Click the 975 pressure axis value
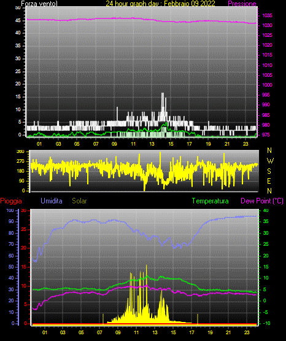The image size is (286, 341). coord(266,135)
